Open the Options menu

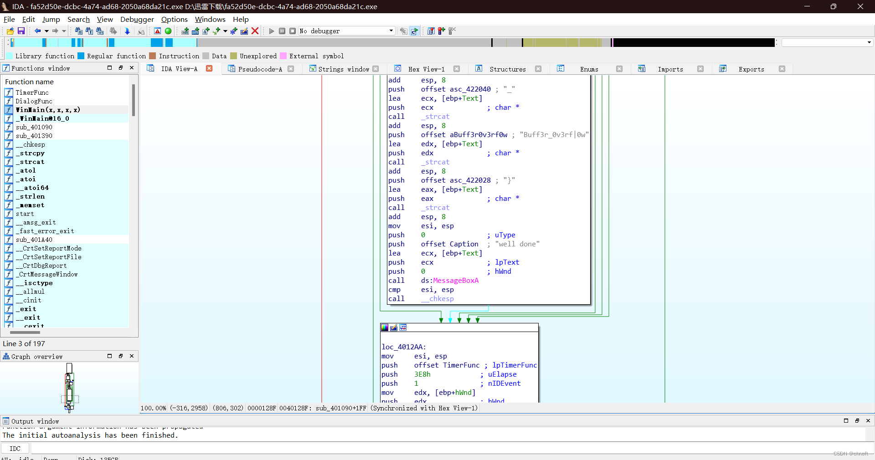click(x=175, y=19)
